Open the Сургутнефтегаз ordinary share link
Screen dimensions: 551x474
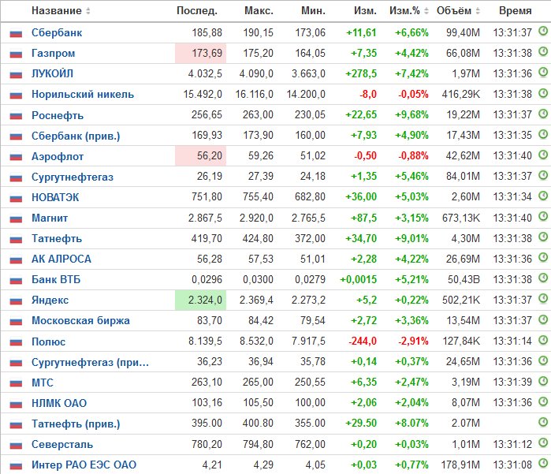tap(73, 177)
